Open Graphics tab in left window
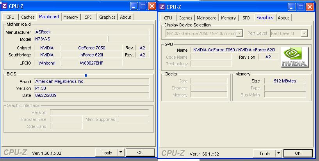This screenshot has width=319, height=161. pyautogui.click(x=107, y=17)
